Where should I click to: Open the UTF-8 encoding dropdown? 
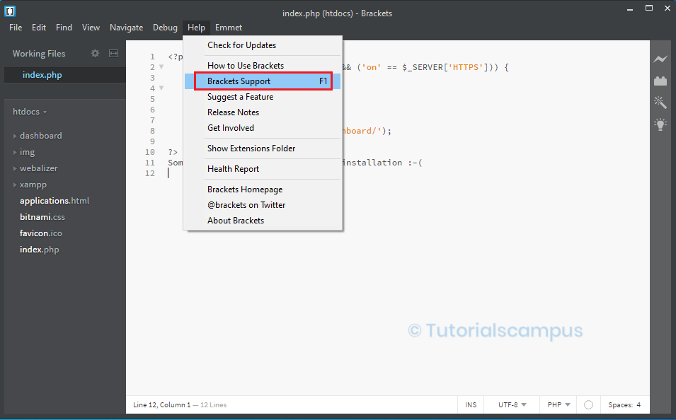(512, 405)
